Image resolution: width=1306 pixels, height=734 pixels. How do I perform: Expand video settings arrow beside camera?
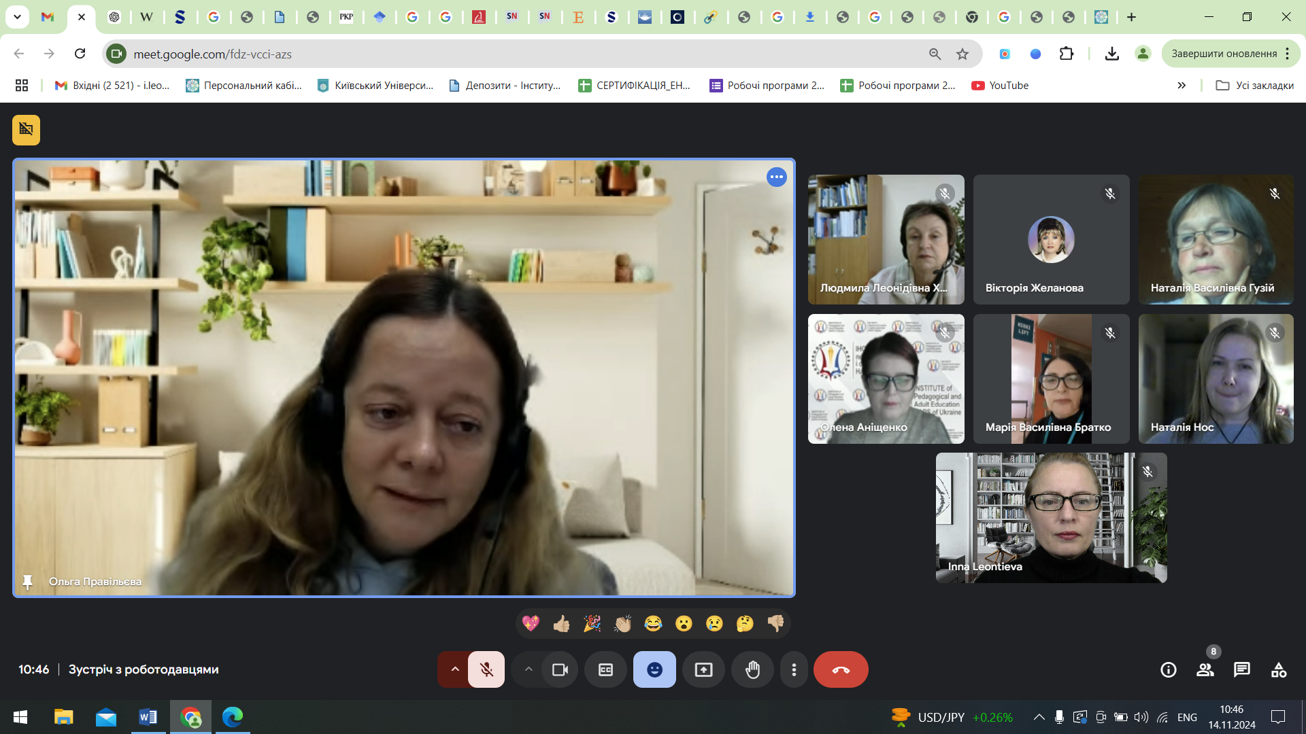click(529, 670)
